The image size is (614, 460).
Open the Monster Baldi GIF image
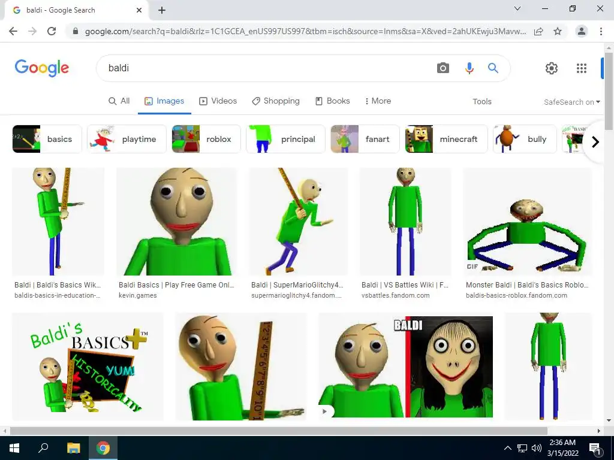(528, 222)
